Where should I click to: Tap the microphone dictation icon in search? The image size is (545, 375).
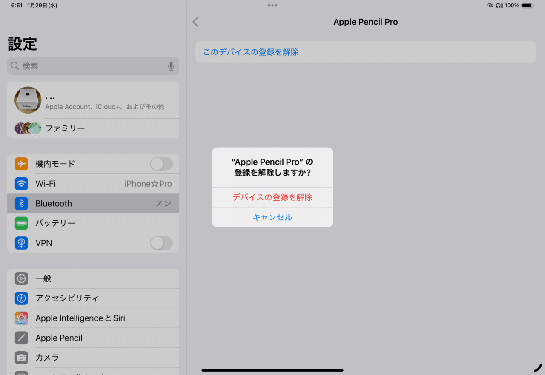pos(171,66)
